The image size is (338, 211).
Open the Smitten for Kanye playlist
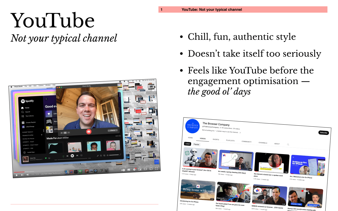28,139
